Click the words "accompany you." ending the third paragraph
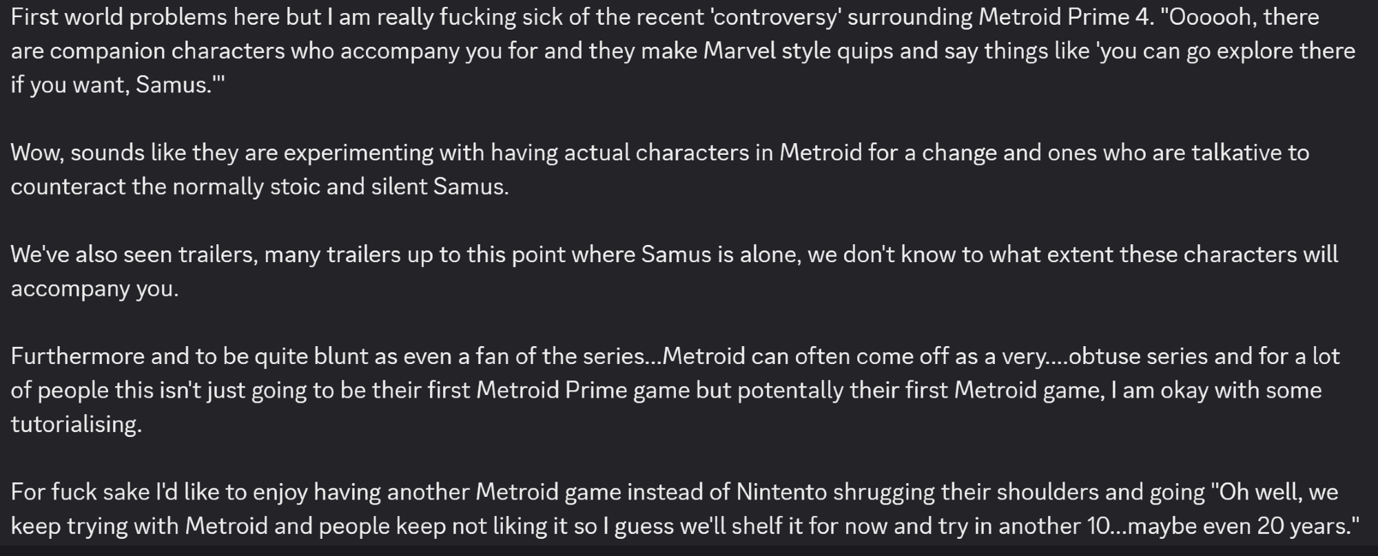Viewport: 1378px width, 556px height. pos(94,288)
